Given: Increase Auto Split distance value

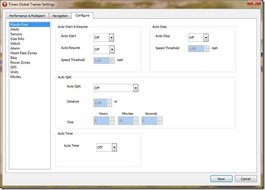Looking at the screenshot, I should coord(109,101).
